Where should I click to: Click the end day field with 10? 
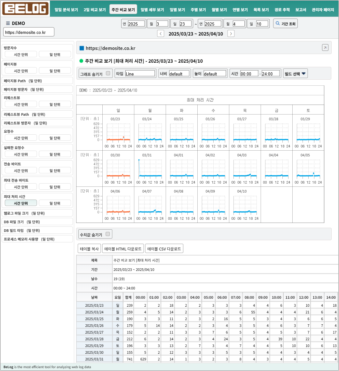tap(262, 24)
